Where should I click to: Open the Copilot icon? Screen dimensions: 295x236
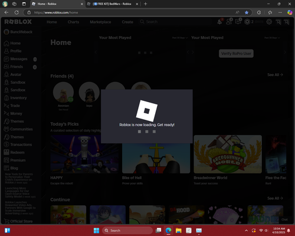(x=290, y=12)
